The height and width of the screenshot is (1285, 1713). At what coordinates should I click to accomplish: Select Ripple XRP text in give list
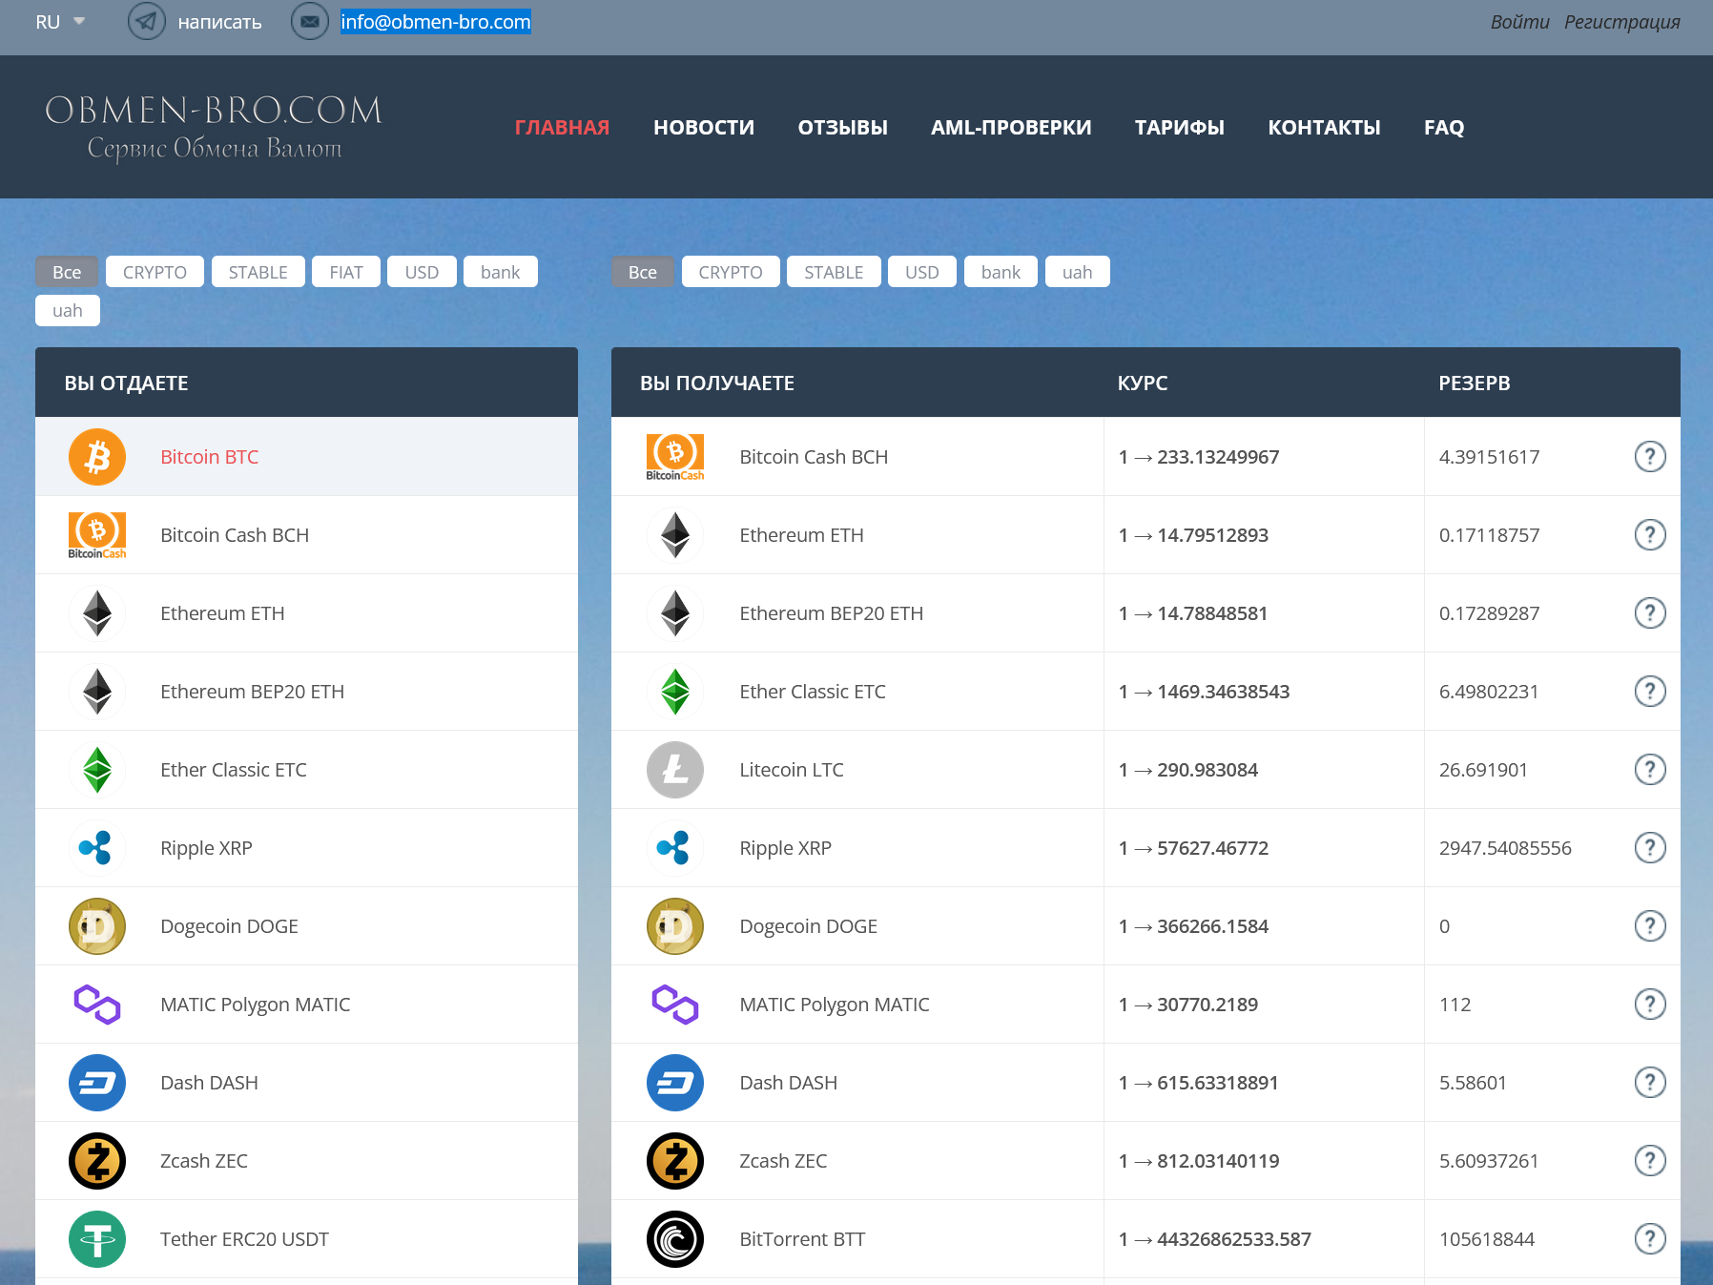[x=206, y=848]
